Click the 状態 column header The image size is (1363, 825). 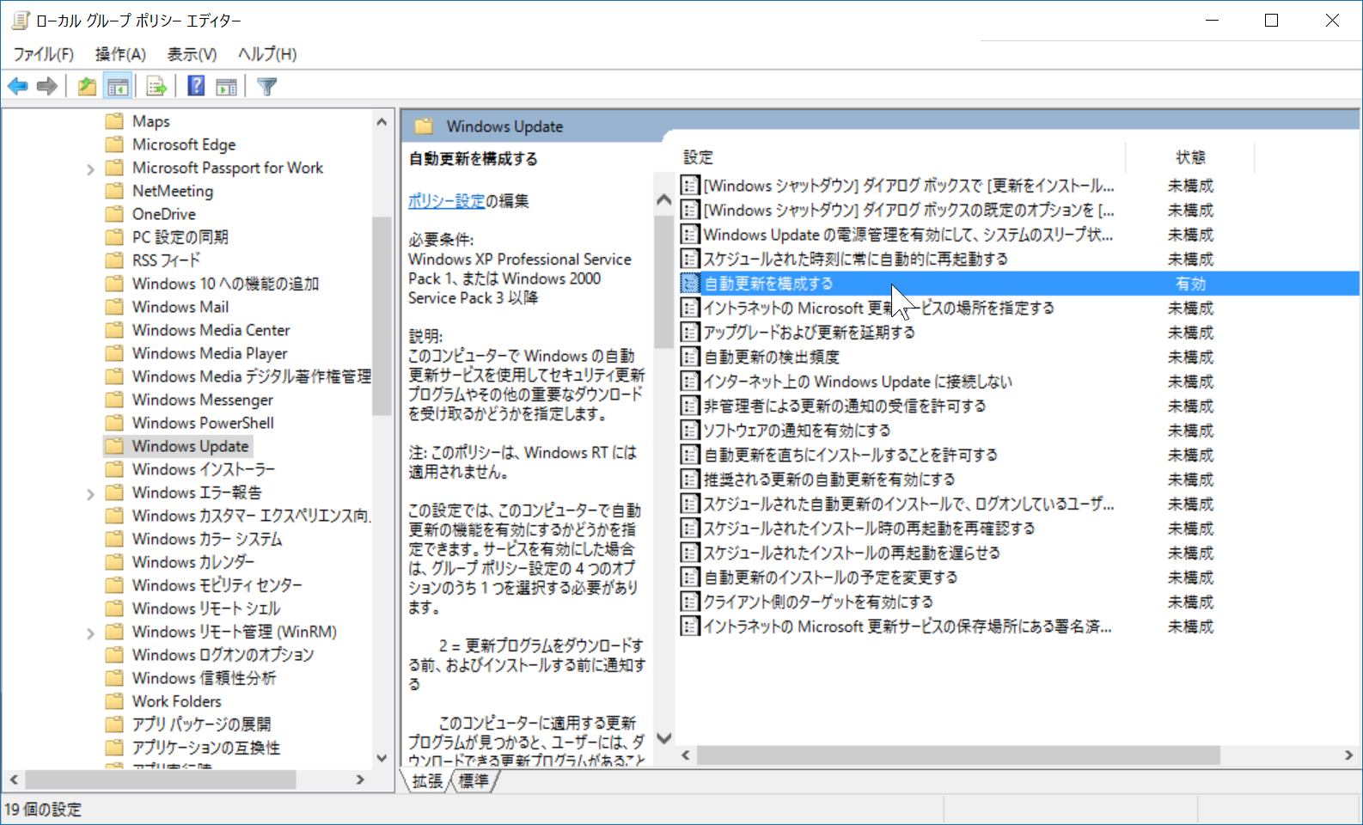[x=1190, y=157]
